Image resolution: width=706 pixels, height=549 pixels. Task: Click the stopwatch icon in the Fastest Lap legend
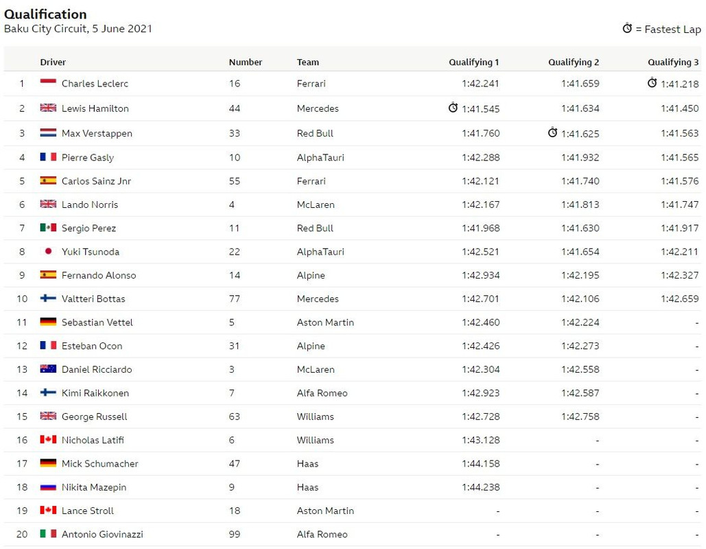click(627, 28)
